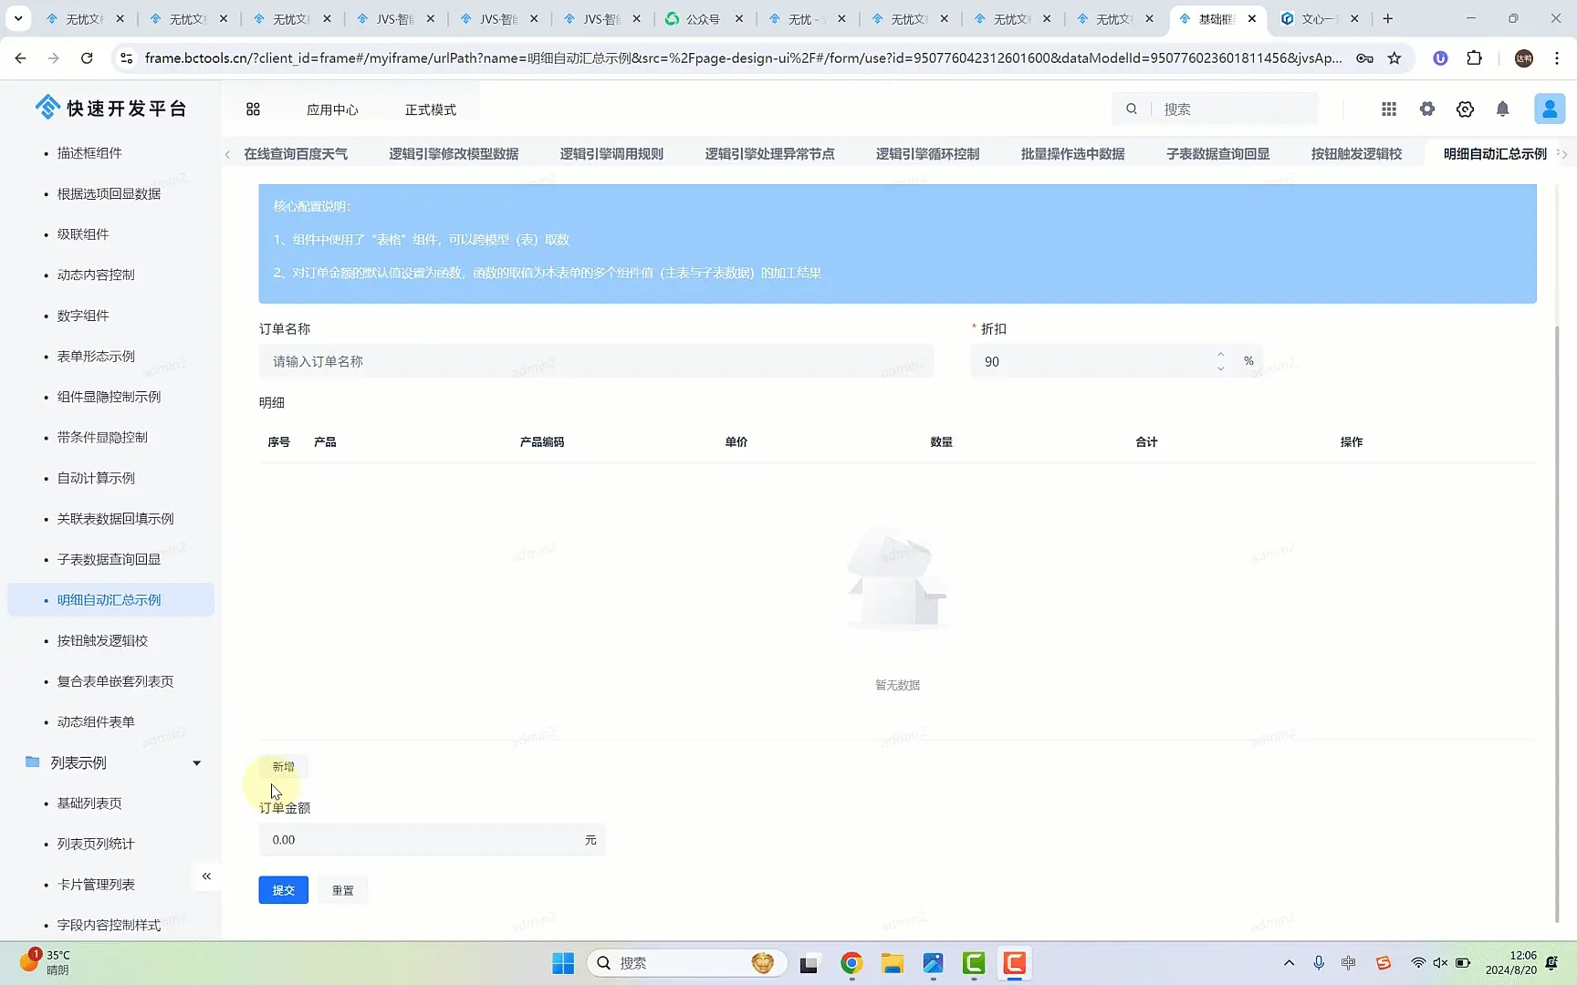
Task: Open 自动计算示例 in the sidebar
Action: [x=96, y=478]
